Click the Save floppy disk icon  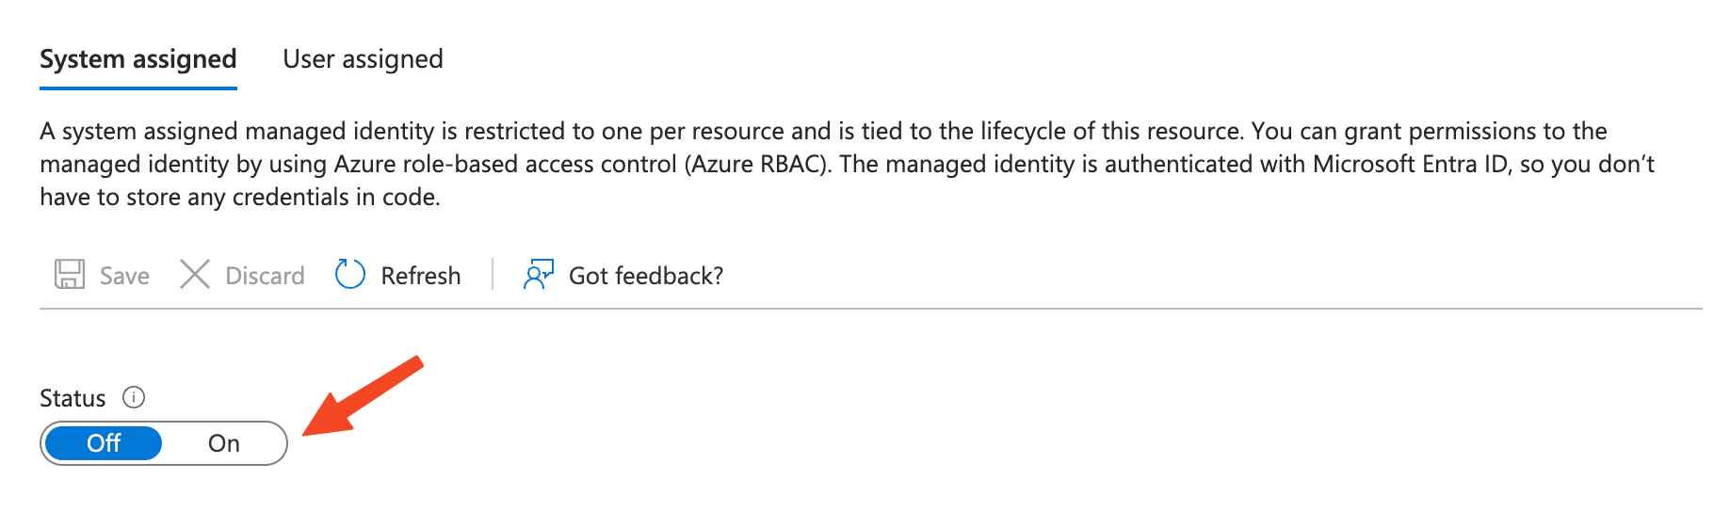[x=70, y=275]
